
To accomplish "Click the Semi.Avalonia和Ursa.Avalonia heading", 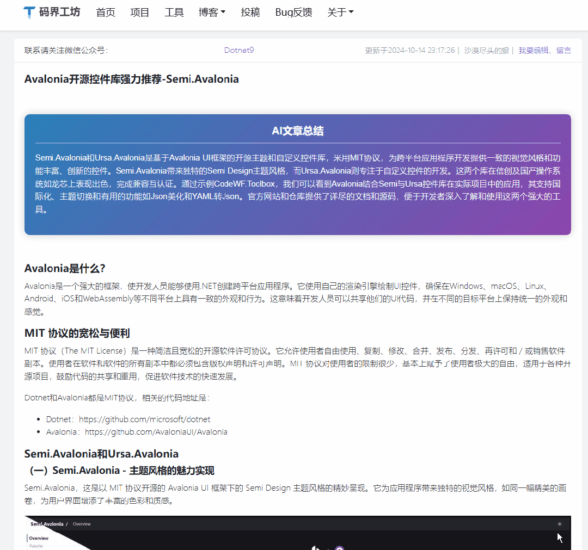I will [x=101, y=454].
